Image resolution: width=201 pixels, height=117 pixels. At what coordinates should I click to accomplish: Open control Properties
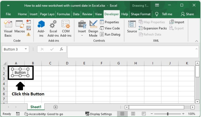pos(102,22)
